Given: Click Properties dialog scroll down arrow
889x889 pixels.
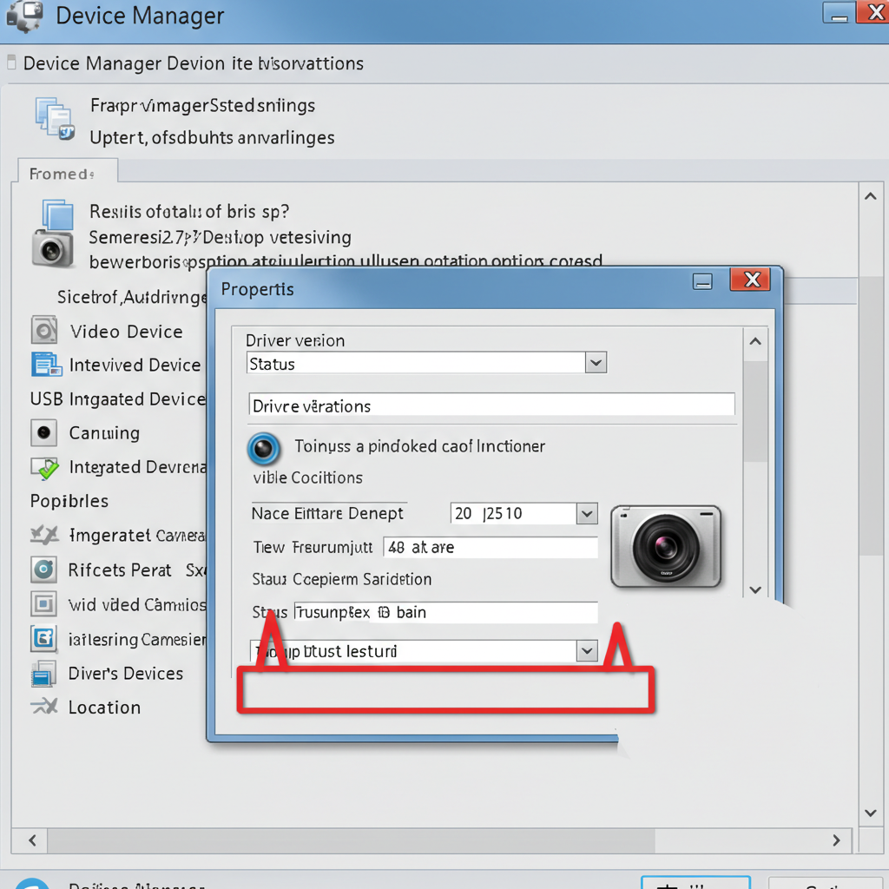Looking at the screenshot, I should click(x=755, y=589).
